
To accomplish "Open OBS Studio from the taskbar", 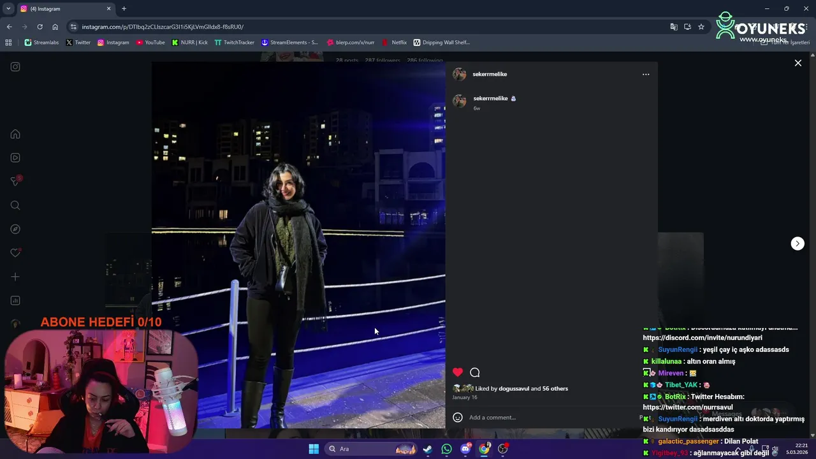I will pyautogui.click(x=503, y=449).
